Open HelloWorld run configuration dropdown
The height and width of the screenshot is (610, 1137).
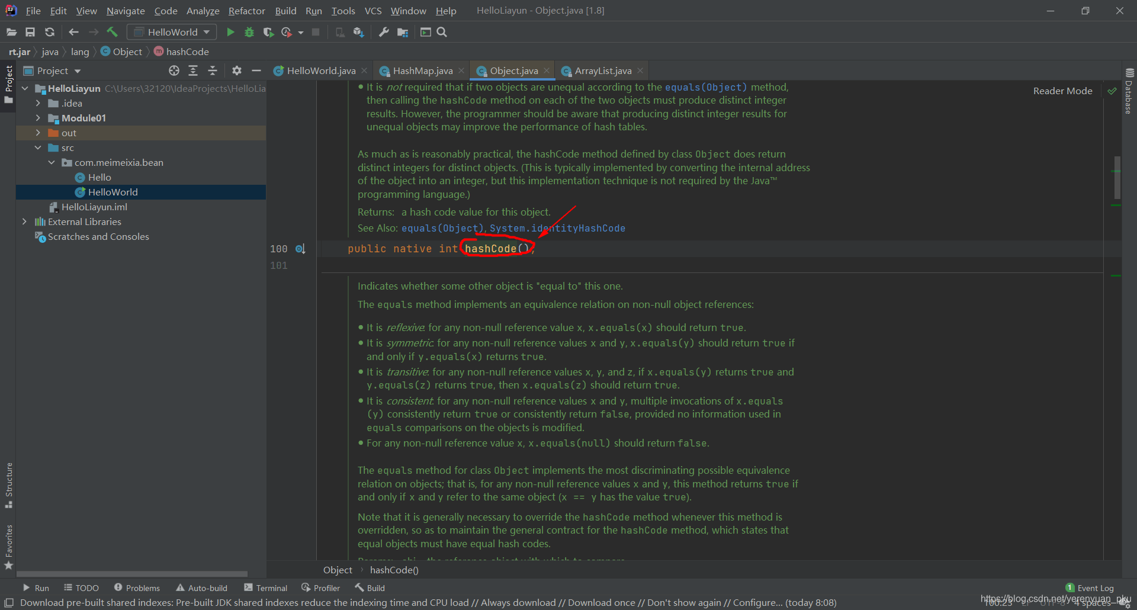click(x=172, y=32)
